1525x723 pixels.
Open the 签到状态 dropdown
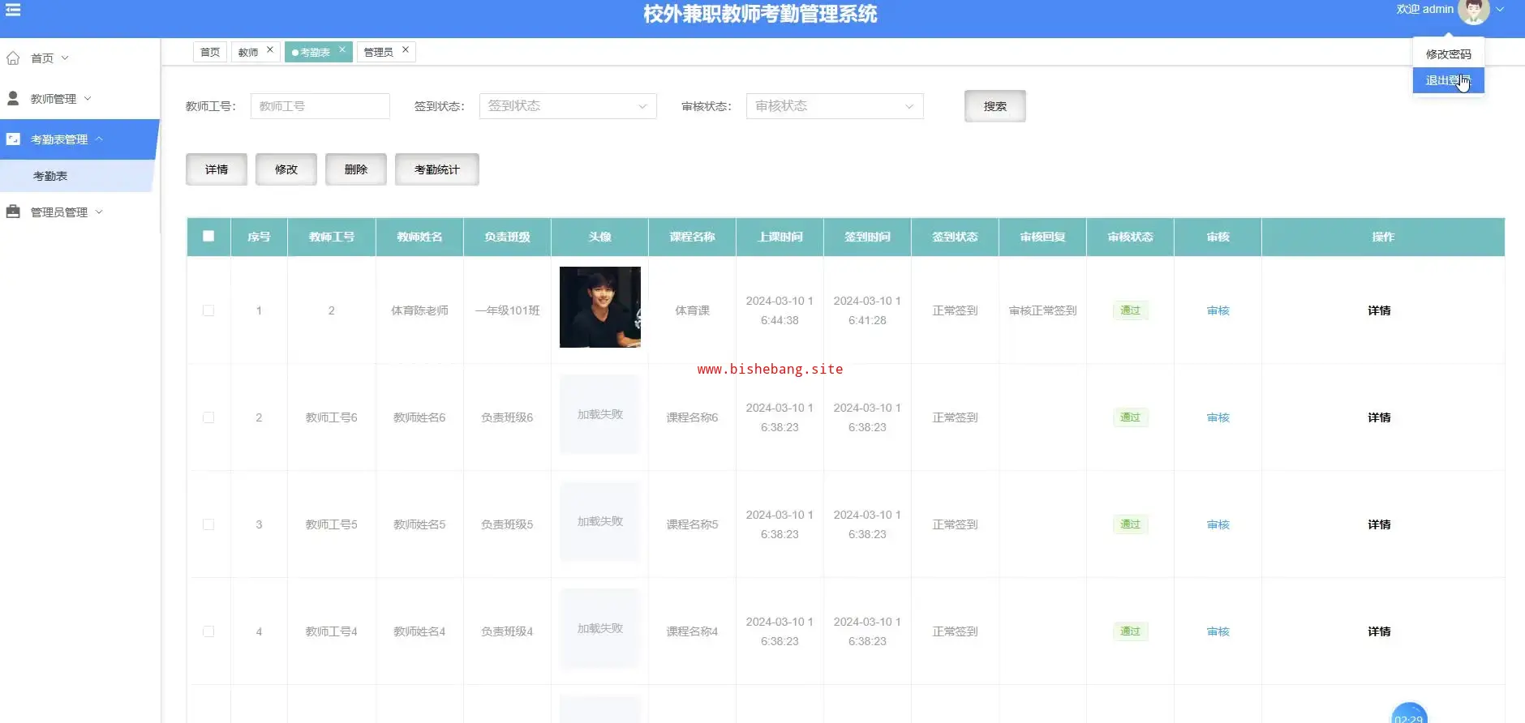[567, 106]
